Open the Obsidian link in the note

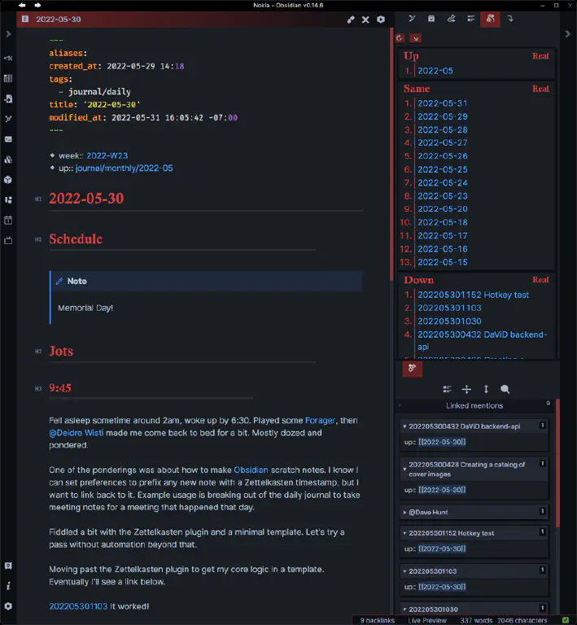(x=251, y=470)
